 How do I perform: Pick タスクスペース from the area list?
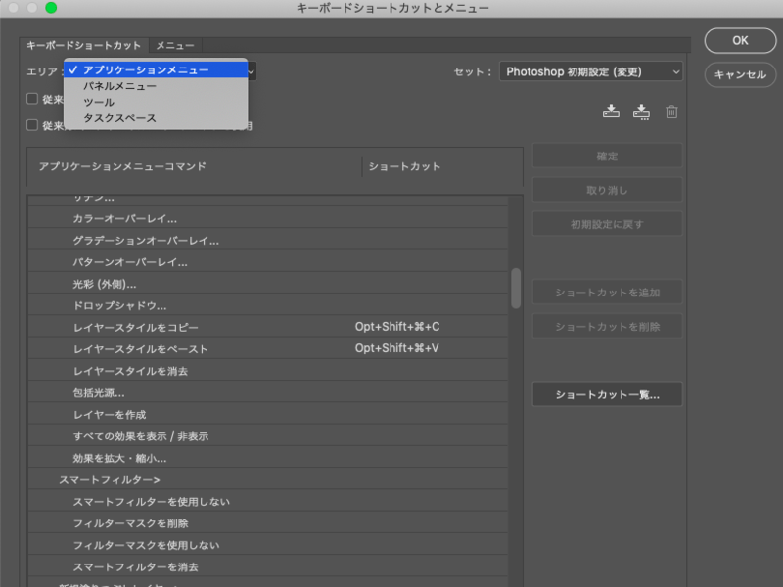point(119,118)
